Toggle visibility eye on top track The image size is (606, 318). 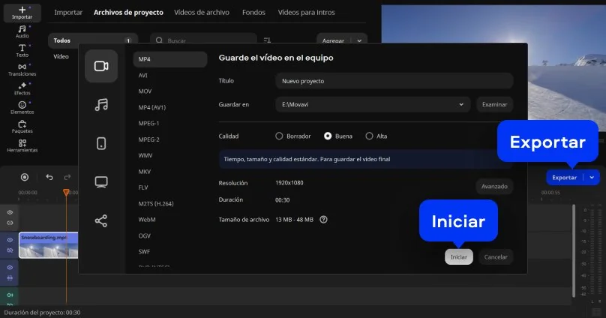[10, 212]
